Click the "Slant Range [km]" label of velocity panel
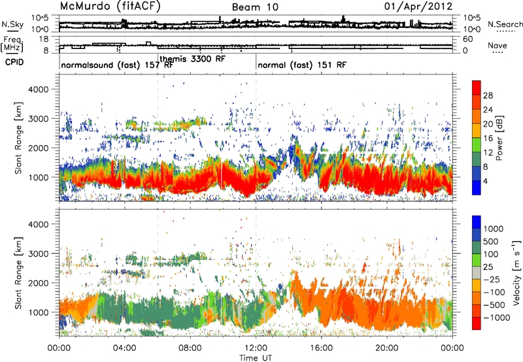This screenshot has width=523, height=362. click(18, 272)
